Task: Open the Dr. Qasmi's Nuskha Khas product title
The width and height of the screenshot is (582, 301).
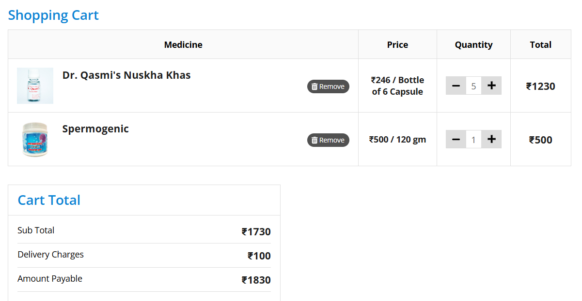Action: (x=126, y=75)
